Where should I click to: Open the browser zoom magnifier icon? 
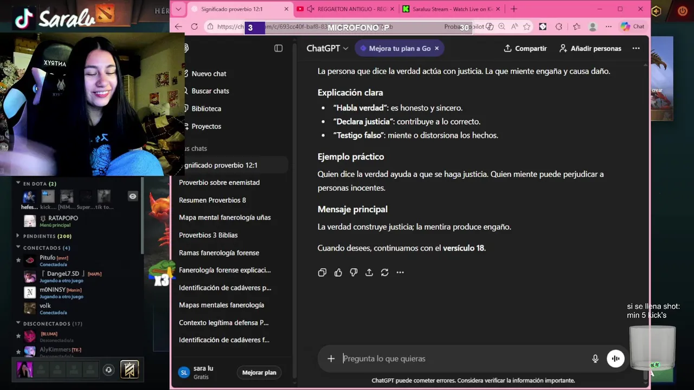pos(502,27)
